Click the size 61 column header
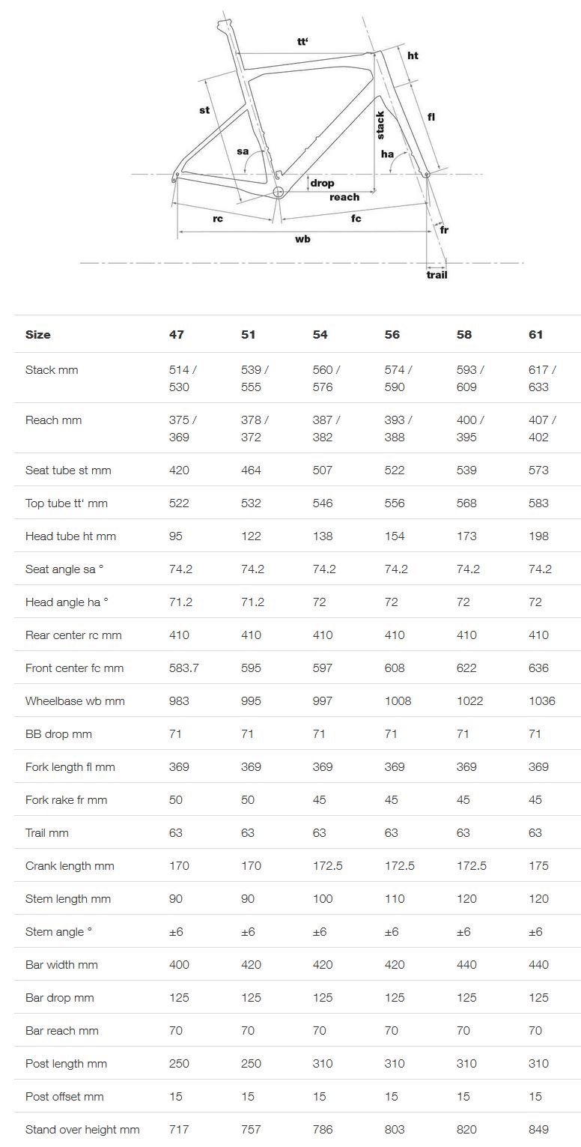The image size is (581, 1147). click(535, 335)
